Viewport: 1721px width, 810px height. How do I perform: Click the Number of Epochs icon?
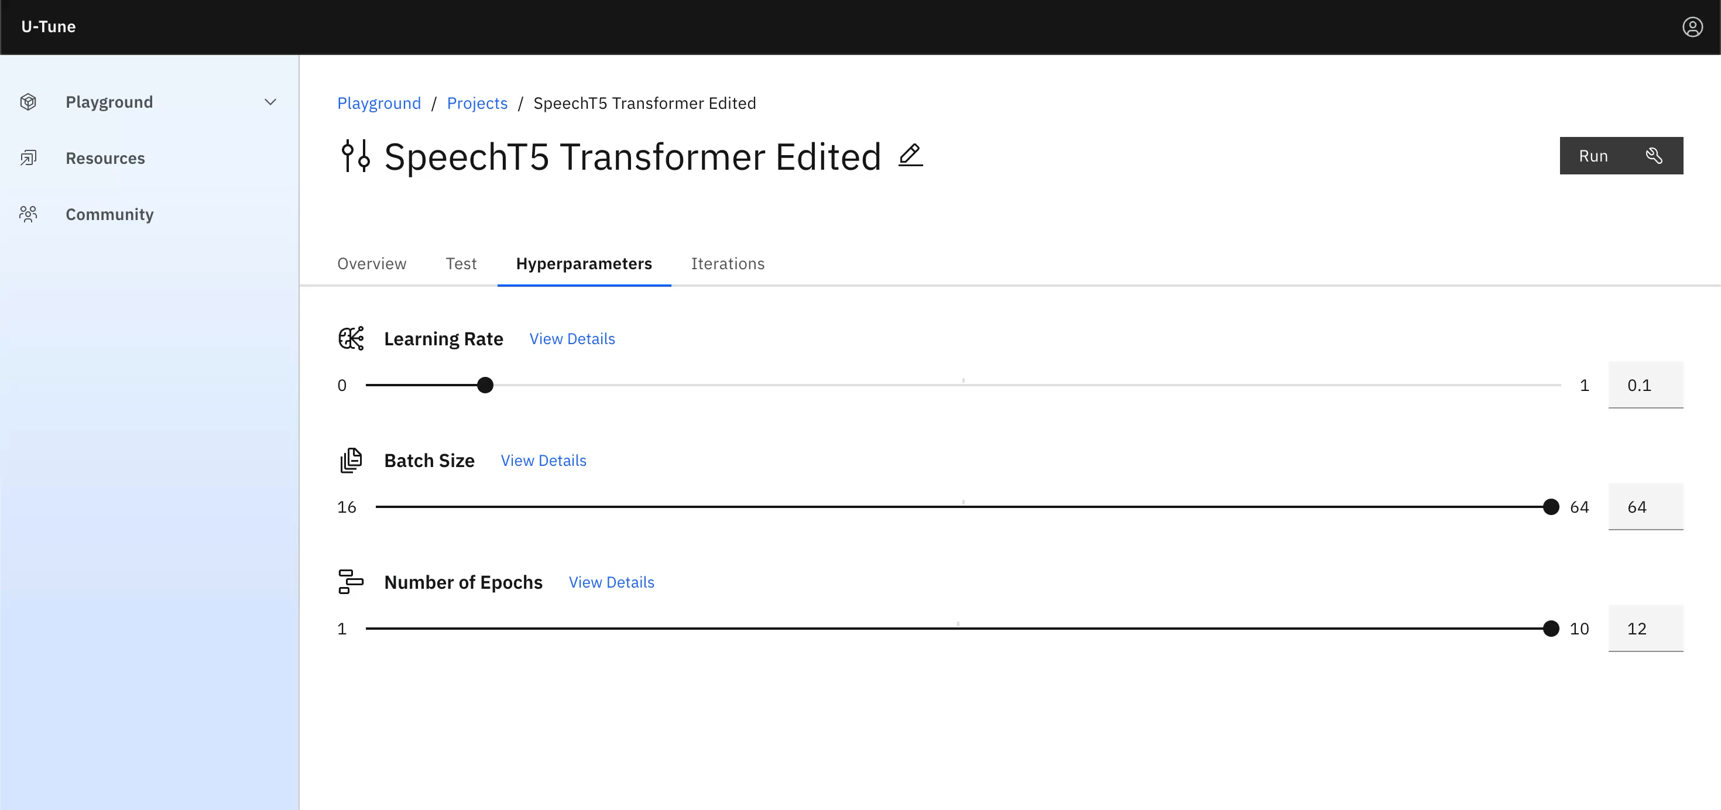click(x=351, y=582)
